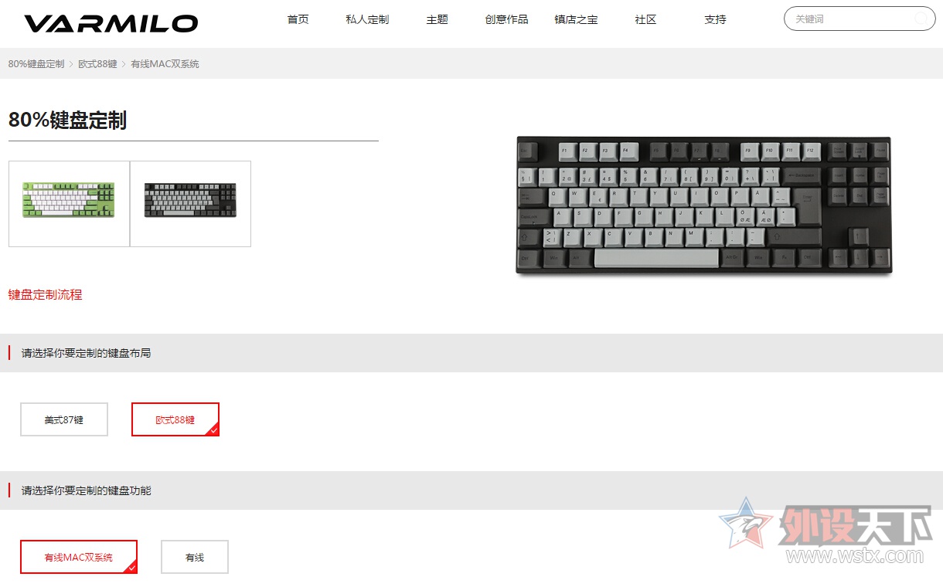
Task: Open the VARMILO logo homepage
Action: pos(111,23)
